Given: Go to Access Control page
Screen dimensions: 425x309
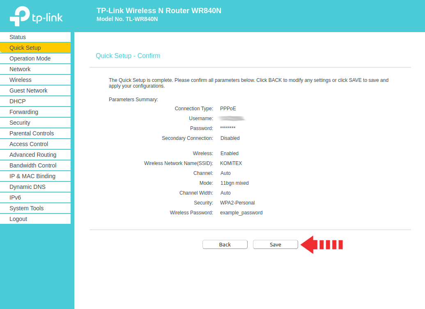Looking at the screenshot, I should 35,144.
